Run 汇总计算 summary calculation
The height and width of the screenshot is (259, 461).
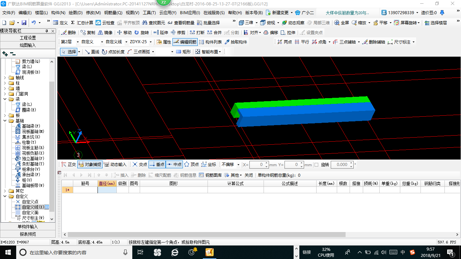(82, 23)
